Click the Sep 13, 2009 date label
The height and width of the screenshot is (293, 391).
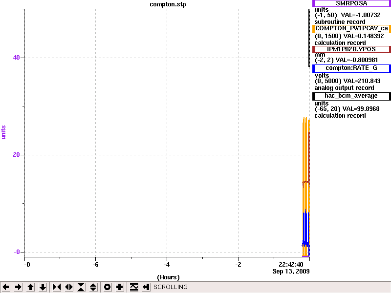(x=291, y=272)
